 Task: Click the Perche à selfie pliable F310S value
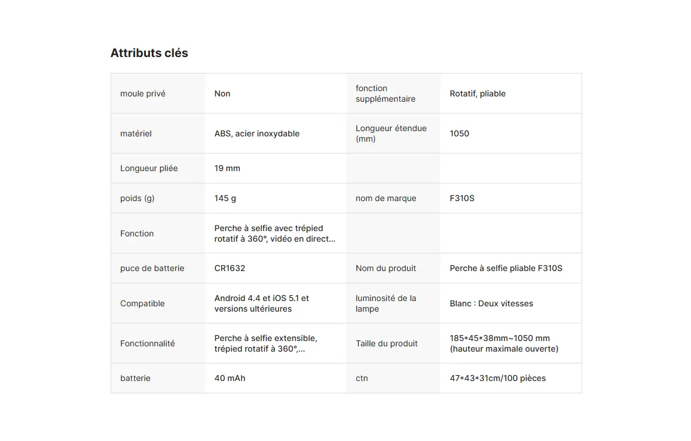(x=506, y=268)
